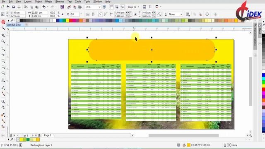
Task: Toggle full-screen preview button near zoom box
Action: pyautogui.click(x=104, y=7)
